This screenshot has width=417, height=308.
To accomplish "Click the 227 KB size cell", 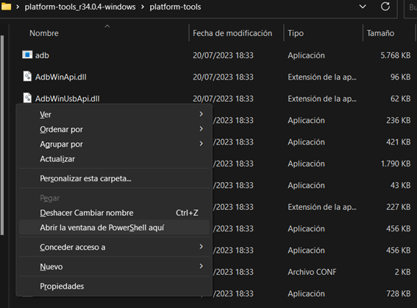I will point(399,207).
